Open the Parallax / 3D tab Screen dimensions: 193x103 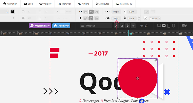[x=124, y=4]
